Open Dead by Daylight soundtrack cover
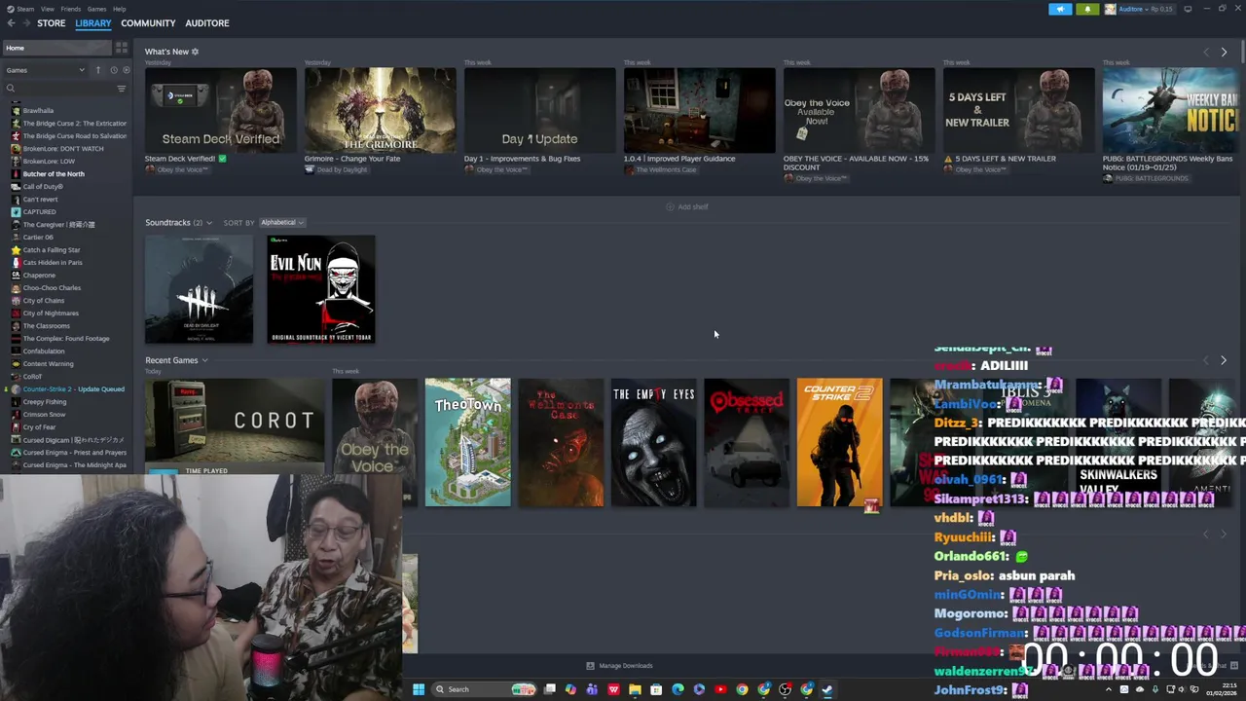The height and width of the screenshot is (701, 1246). (199, 289)
